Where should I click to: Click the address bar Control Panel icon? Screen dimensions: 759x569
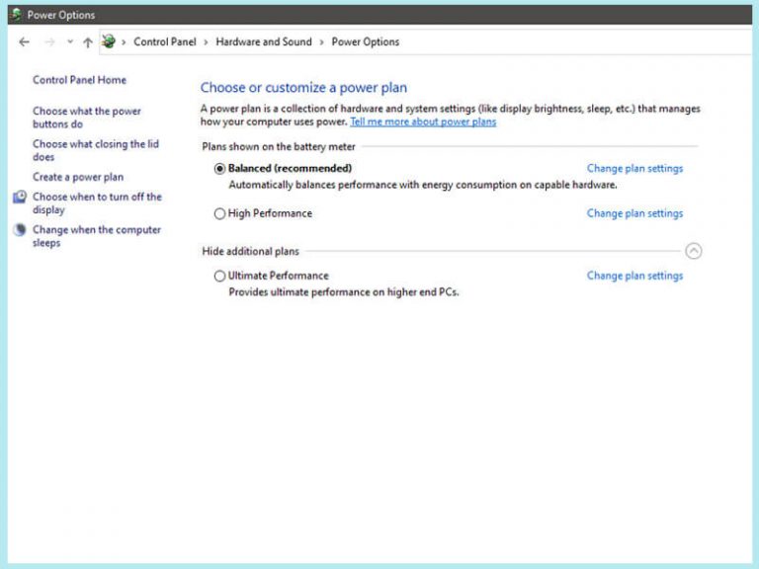(x=109, y=41)
